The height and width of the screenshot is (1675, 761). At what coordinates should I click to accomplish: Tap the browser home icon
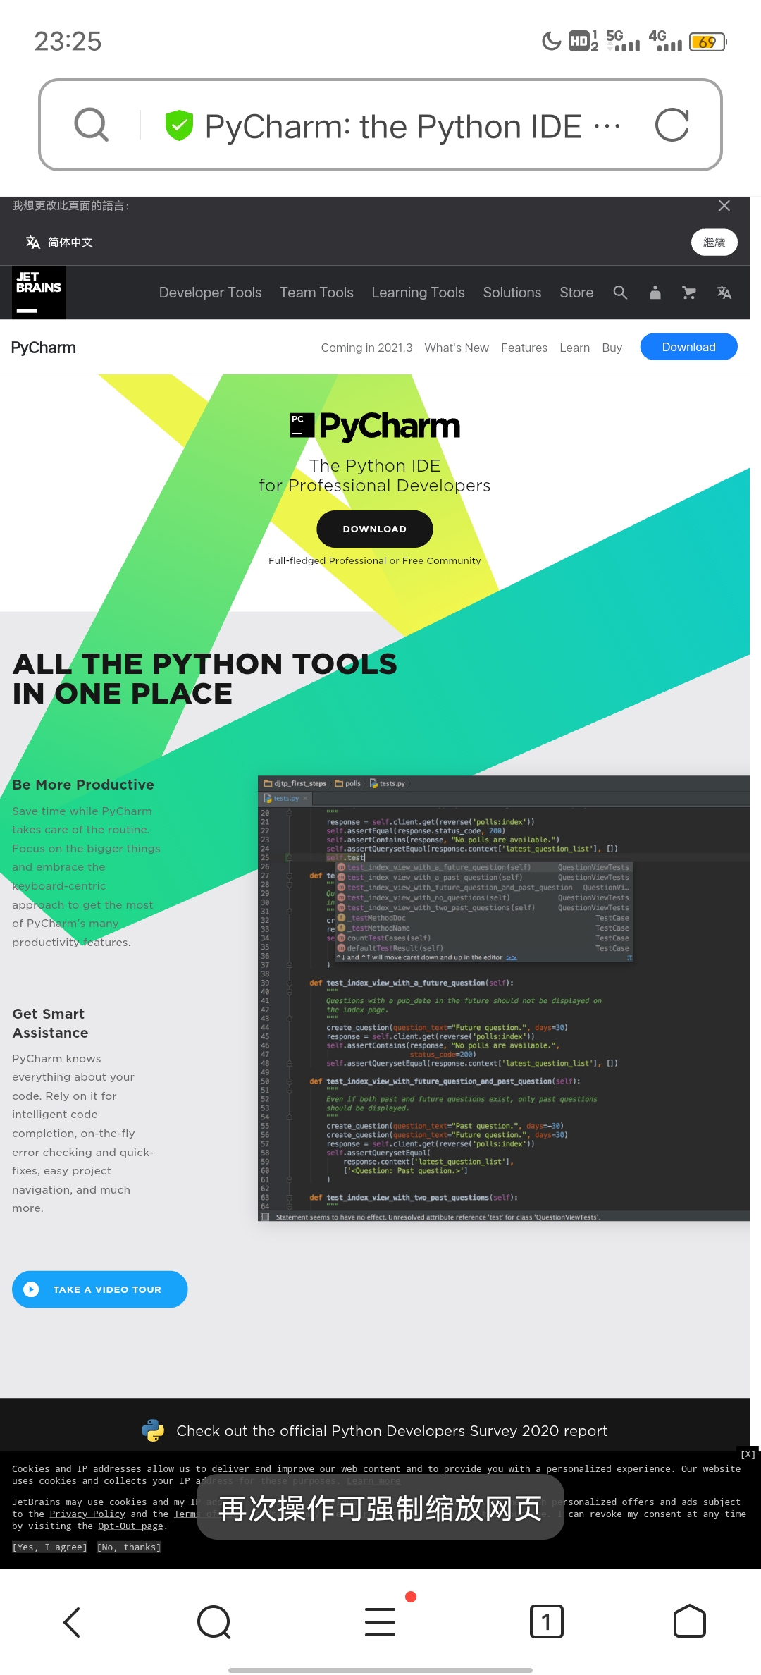(x=690, y=1621)
